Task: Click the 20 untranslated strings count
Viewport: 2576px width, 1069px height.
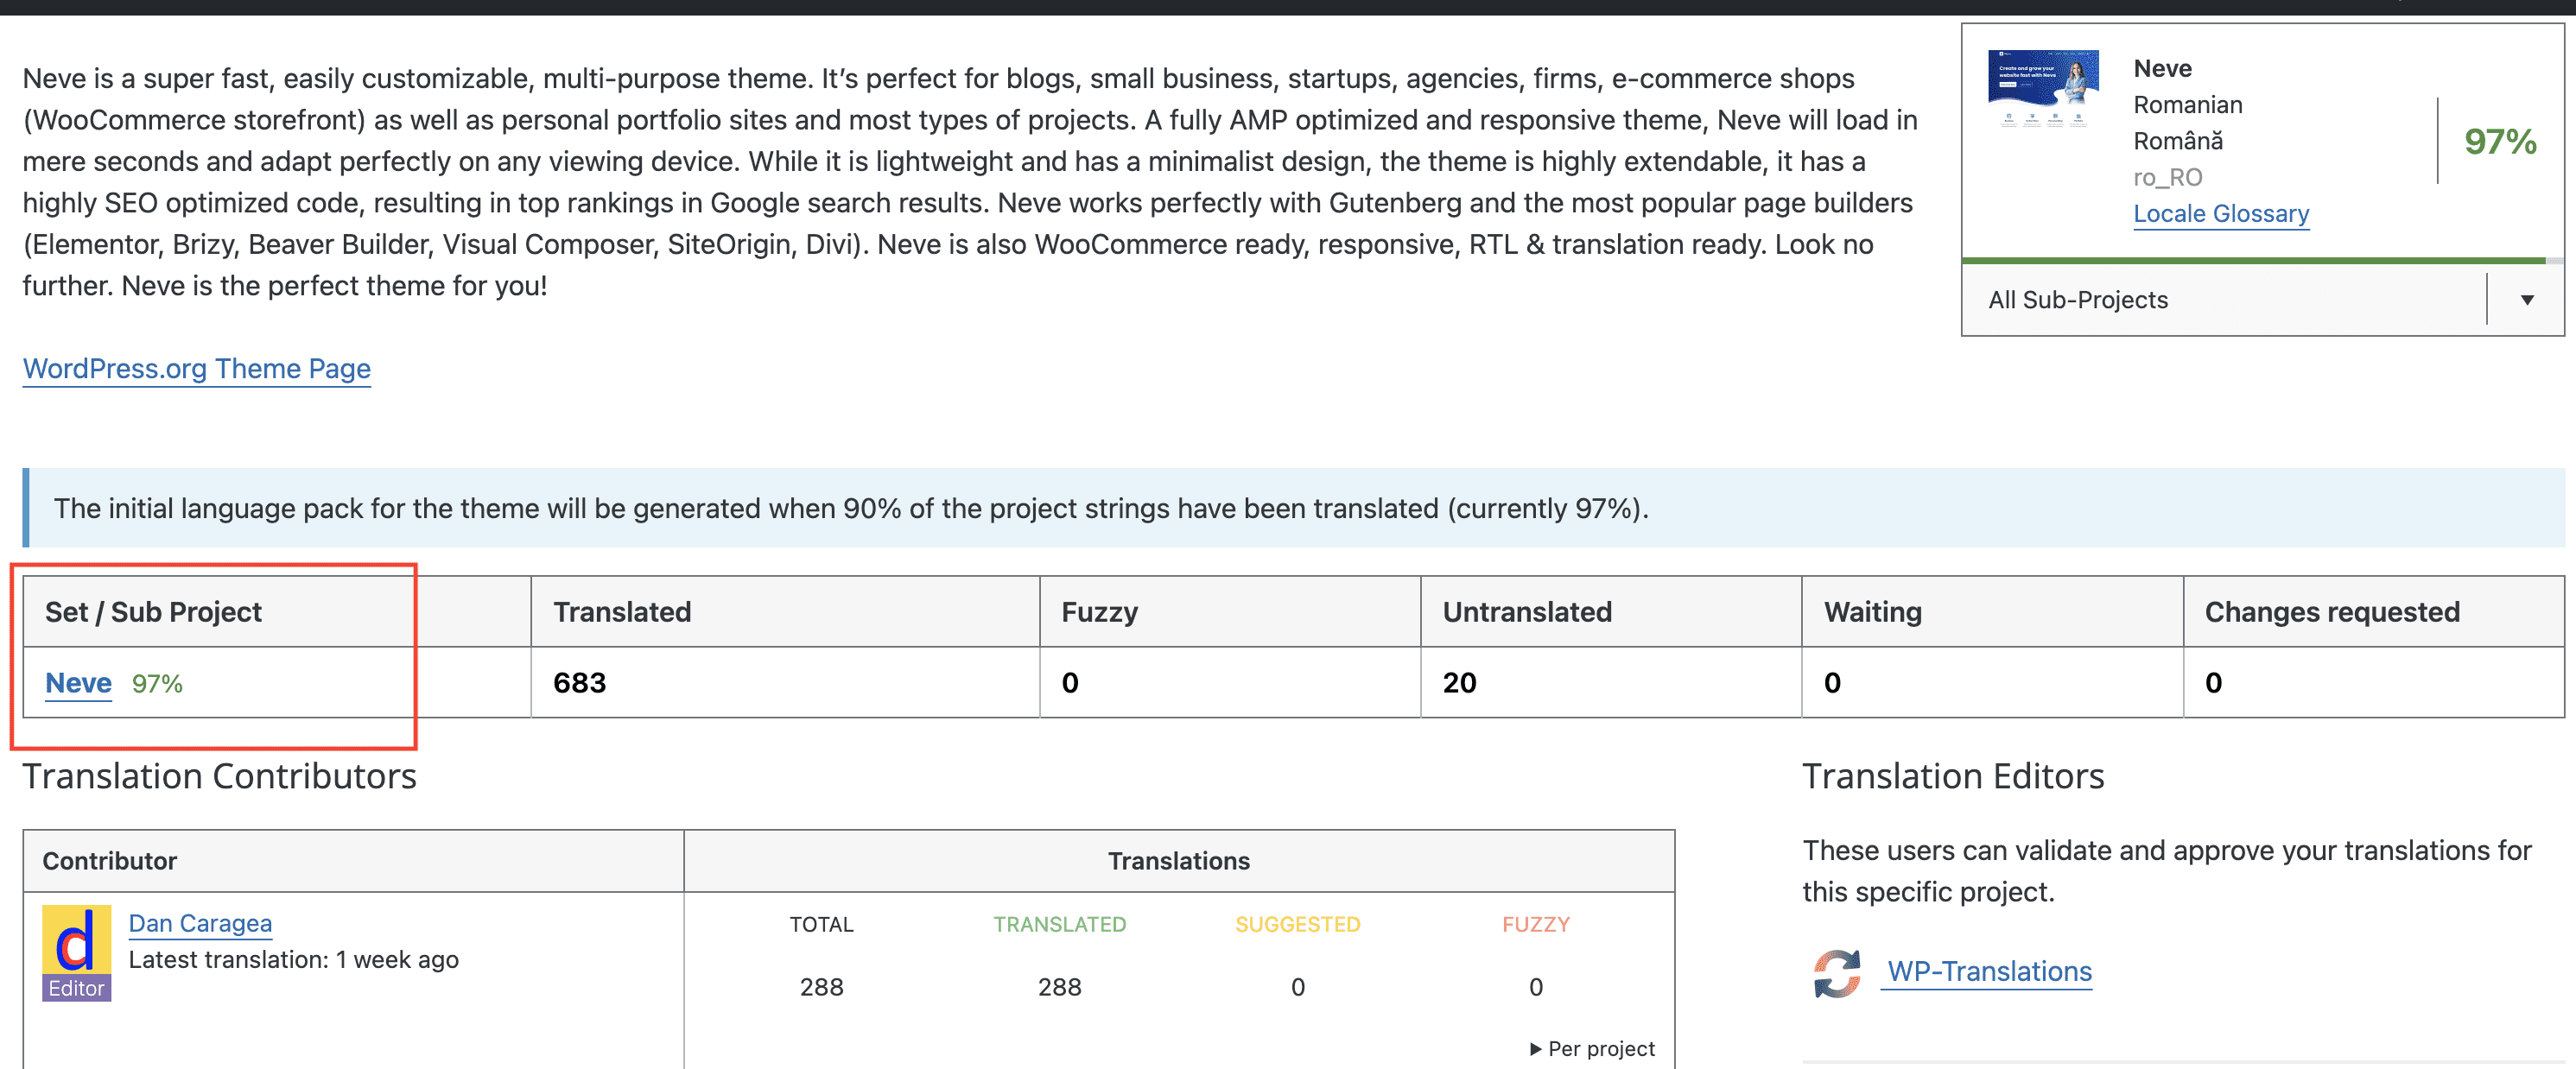Action: 1459,683
